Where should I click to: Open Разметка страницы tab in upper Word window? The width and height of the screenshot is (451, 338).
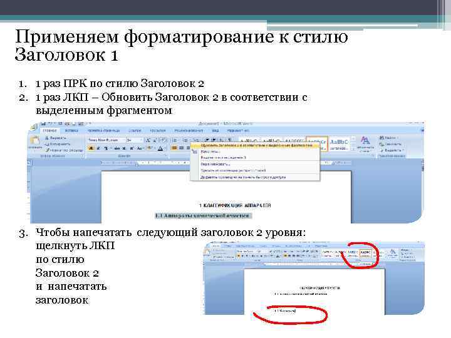pyautogui.click(x=103, y=130)
